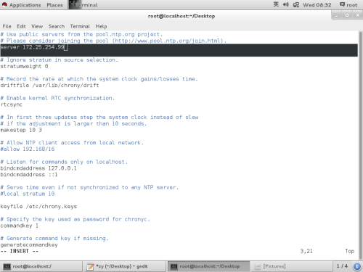Click the 'generatecommandkey' line

(x=29, y=244)
